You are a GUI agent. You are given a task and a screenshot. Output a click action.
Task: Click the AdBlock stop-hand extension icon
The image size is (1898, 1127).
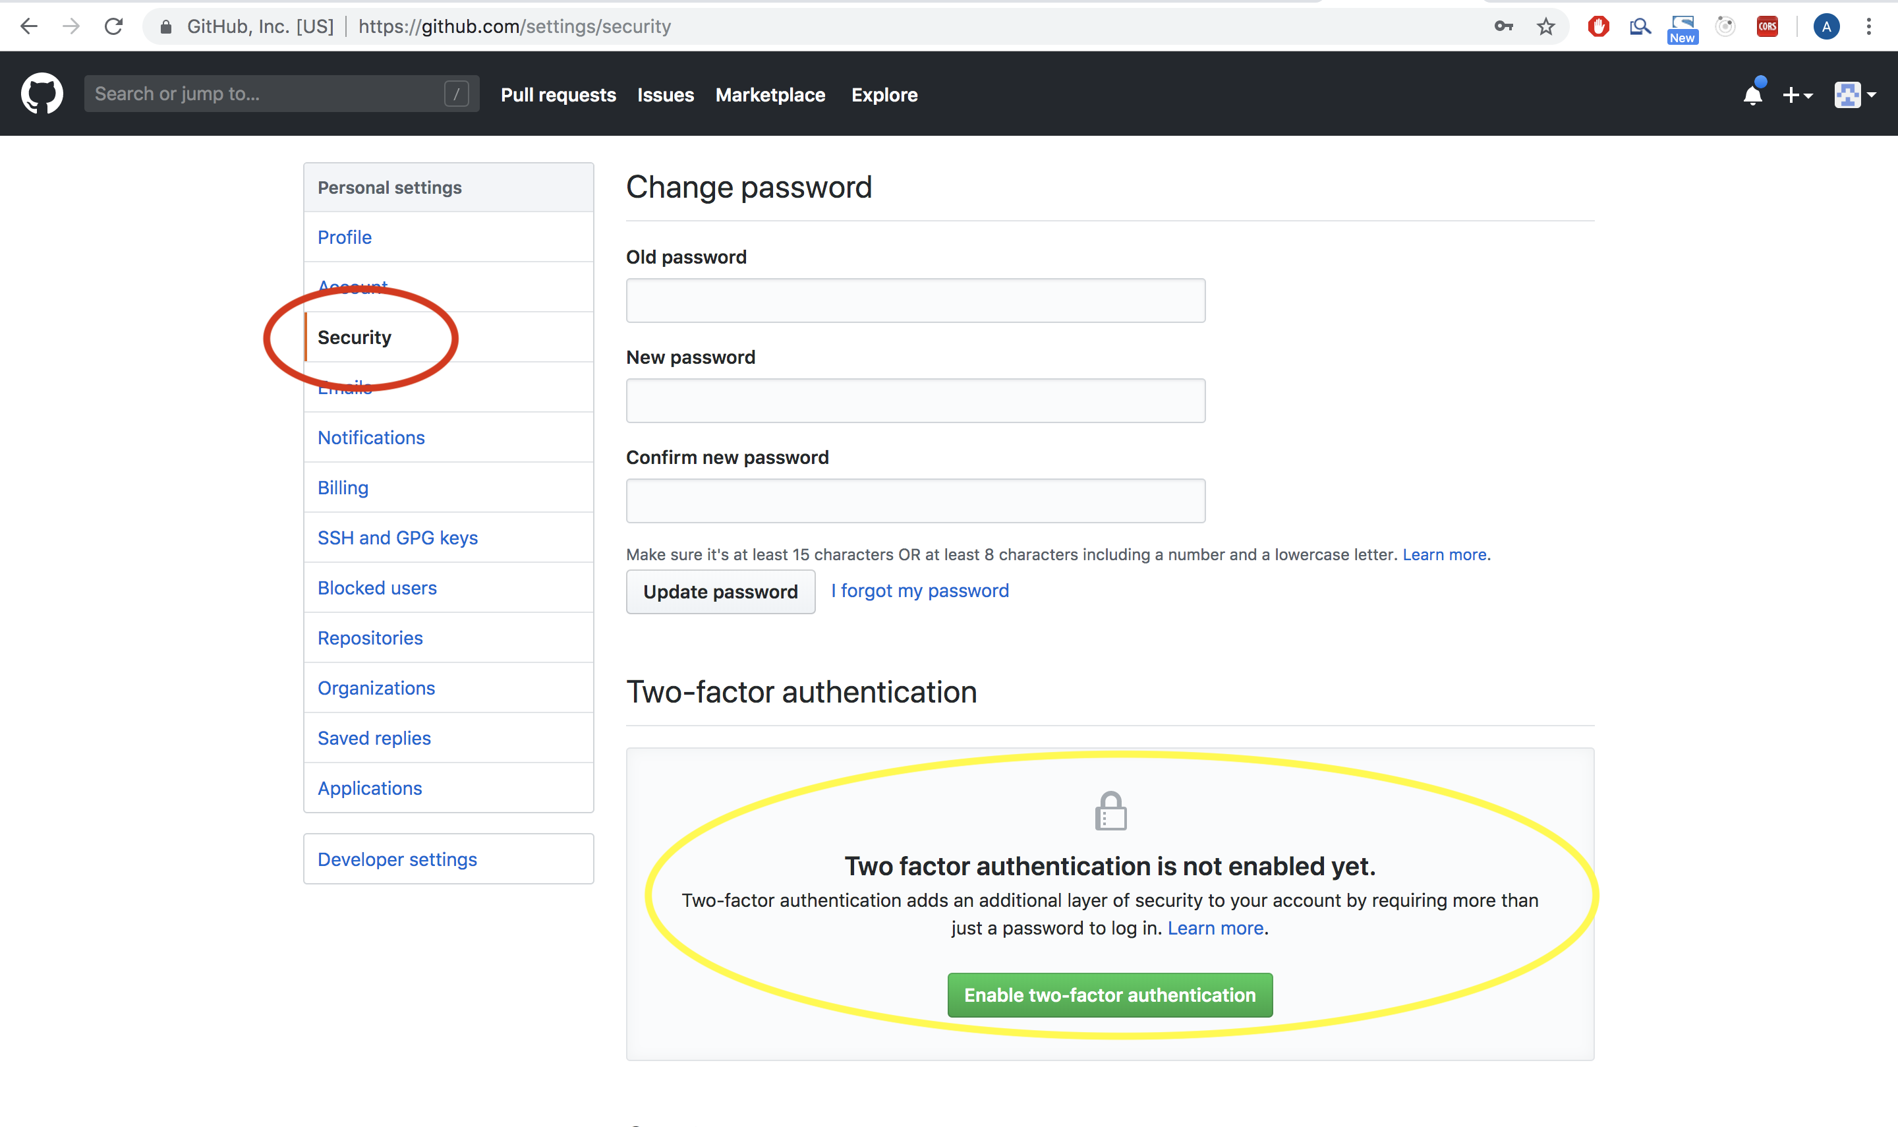pyautogui.click(x=1597, y=26)
